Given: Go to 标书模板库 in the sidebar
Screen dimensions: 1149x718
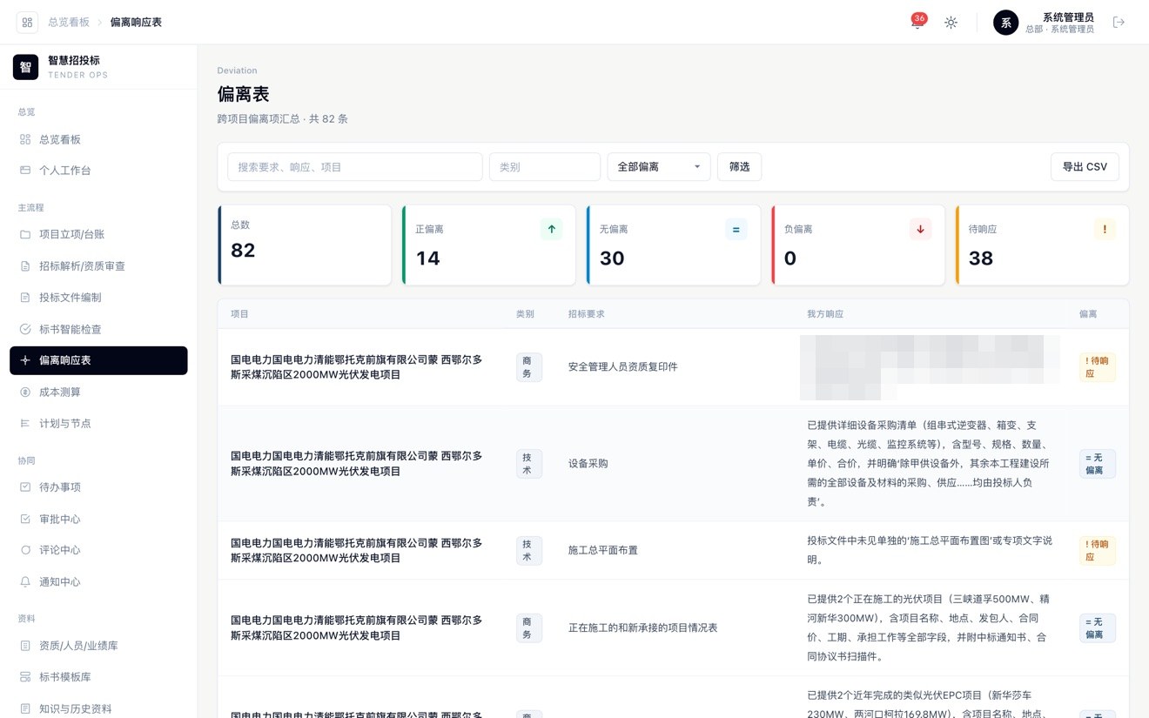Looking at the screenshot, I should click(x=98, y=677).
